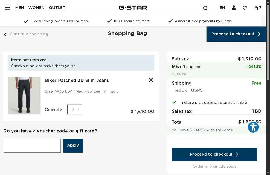Click the G-Star logo
The height and width of the screenshot is (175, 270).
click(133, 8)
